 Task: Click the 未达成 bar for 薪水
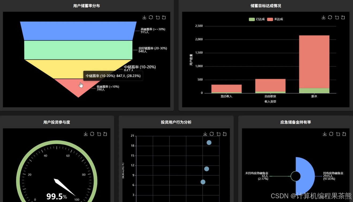click(x=314, y=62)
